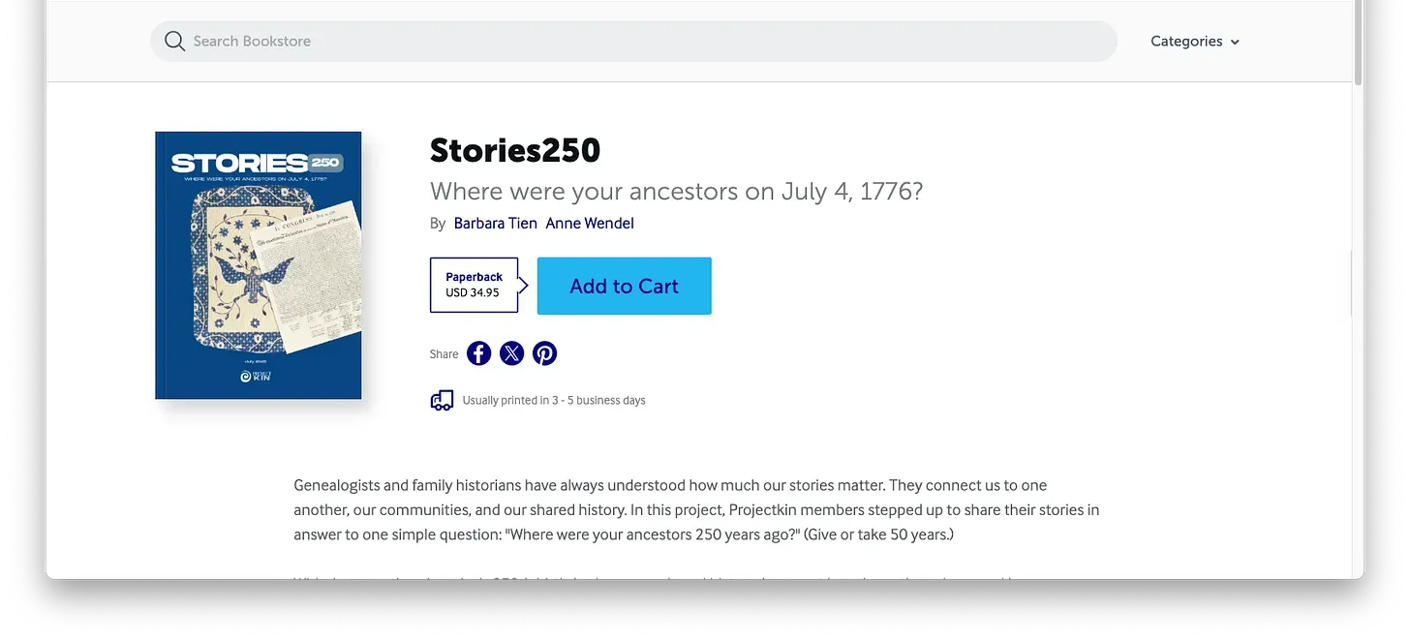Share the book via the X icon
Screen dimensions: 1410x640
pos(512,353)
